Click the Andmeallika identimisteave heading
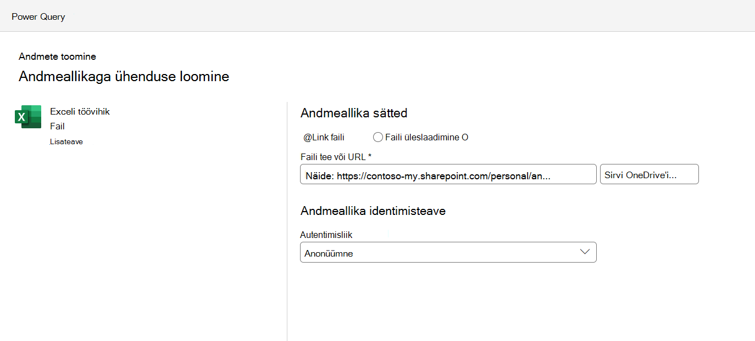The image size is (755, 341). [373, 211]
